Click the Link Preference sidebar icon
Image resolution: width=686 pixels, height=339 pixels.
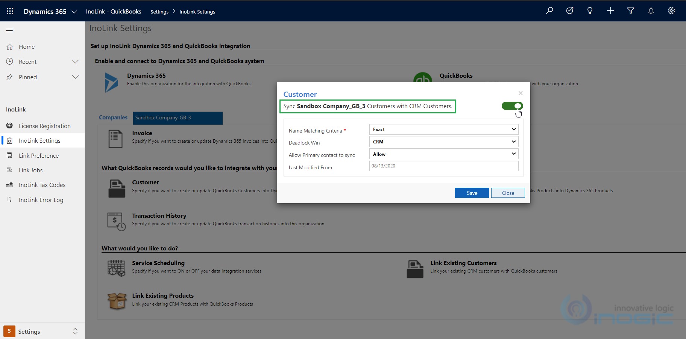[10, 155]
